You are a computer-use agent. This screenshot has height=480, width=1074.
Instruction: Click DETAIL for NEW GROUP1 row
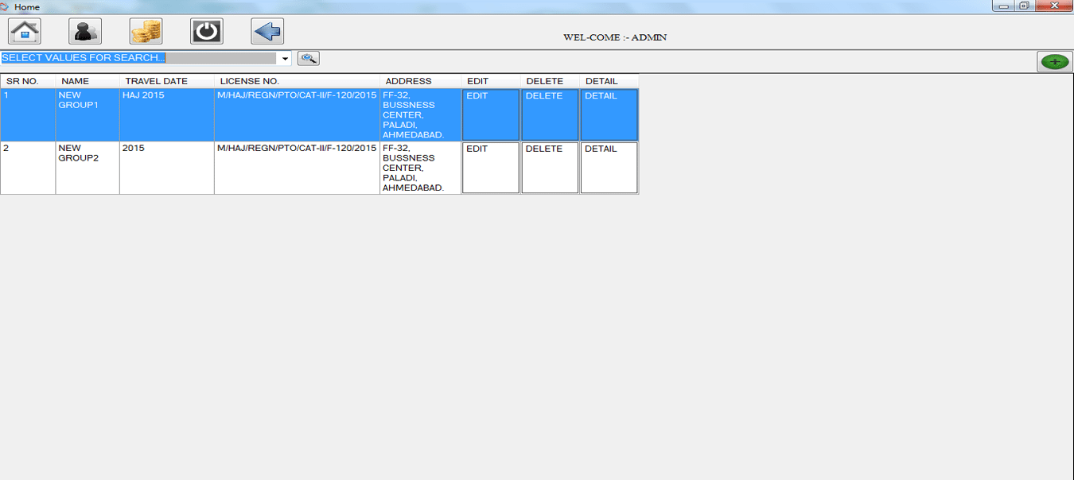coord(609,114)
